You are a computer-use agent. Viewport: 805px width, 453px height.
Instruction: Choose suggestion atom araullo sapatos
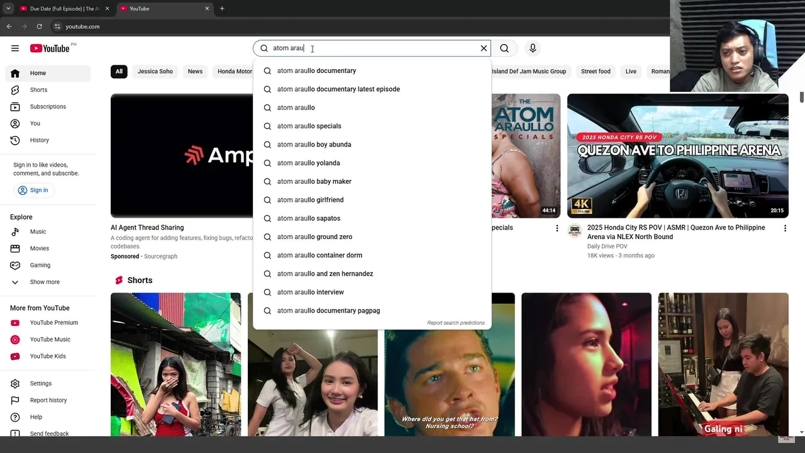click(x=372, y=218)
